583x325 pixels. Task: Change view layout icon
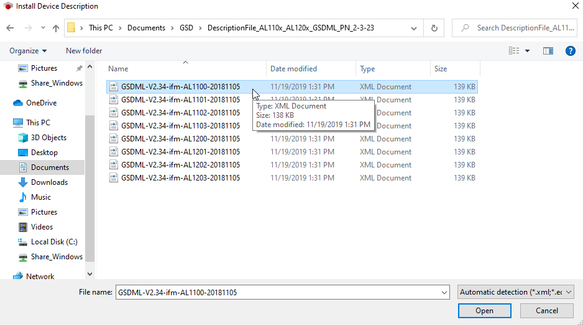tap(514, 51)
